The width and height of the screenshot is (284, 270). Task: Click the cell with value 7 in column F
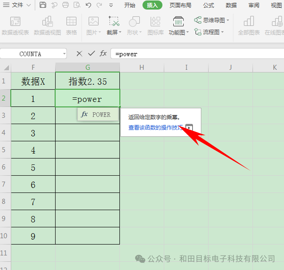click(33, 201)
